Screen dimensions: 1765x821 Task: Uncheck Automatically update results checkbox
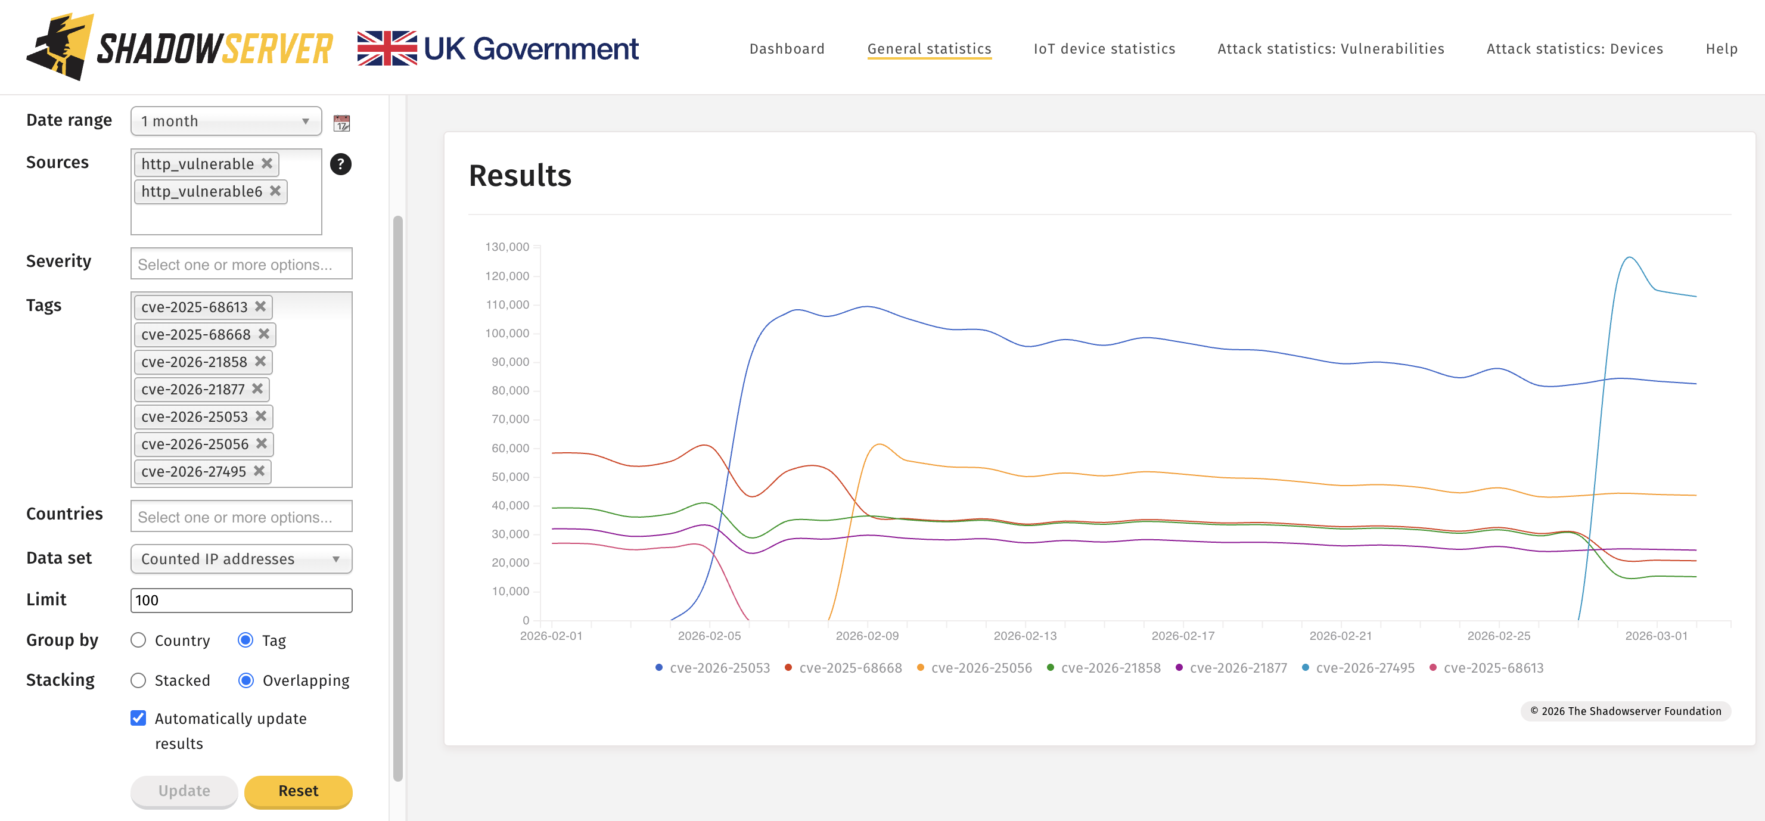[138, 717]
